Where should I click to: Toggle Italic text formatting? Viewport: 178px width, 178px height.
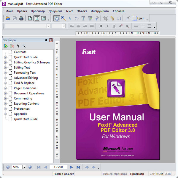107,26
